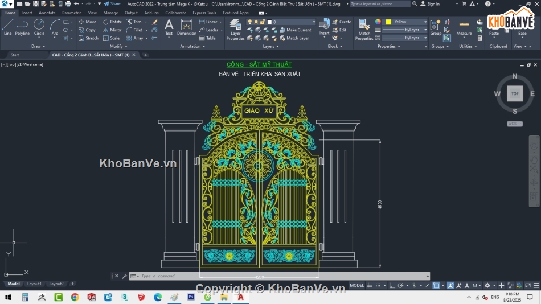Click TOP face on ViewCube
This screenshot has width=541, height=304.
515,93
